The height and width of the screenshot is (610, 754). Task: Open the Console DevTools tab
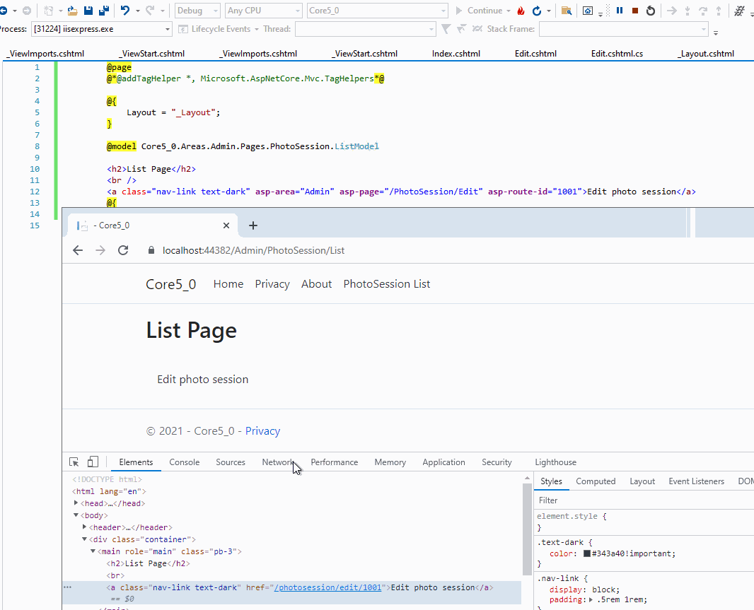(x=184, y=462)
